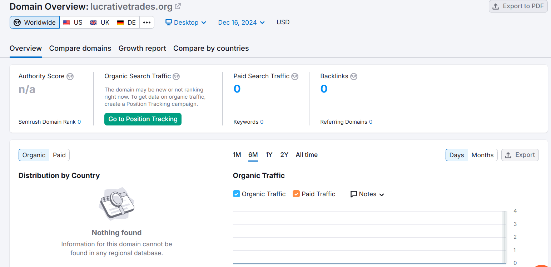551x267 pixels.
Task: Open more countries ellipsis button
Action: point(147,22)
